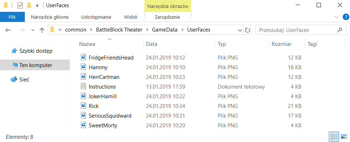Select the Instructions text document
Screen dimensions: 350x142
tap(102, 86)
